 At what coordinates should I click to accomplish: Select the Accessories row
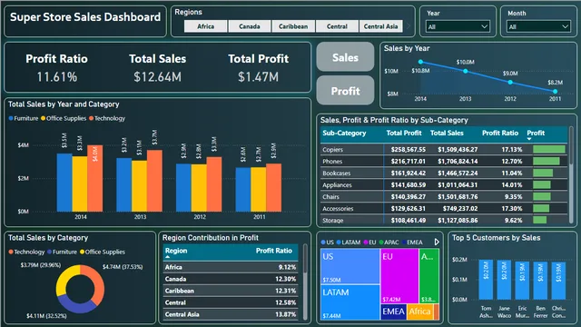444,209
